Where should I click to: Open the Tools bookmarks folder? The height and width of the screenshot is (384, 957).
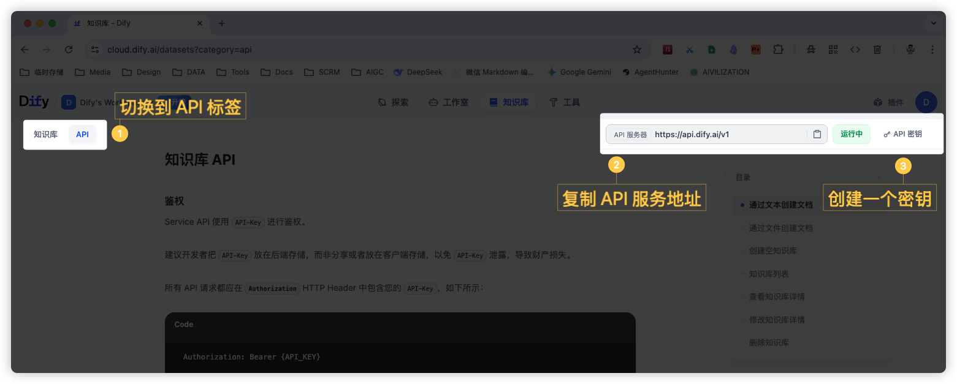233,72
